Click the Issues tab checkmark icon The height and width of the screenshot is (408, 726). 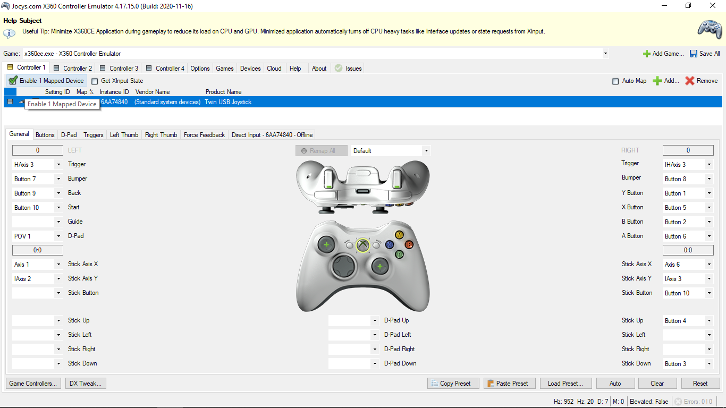pos(339,68)
